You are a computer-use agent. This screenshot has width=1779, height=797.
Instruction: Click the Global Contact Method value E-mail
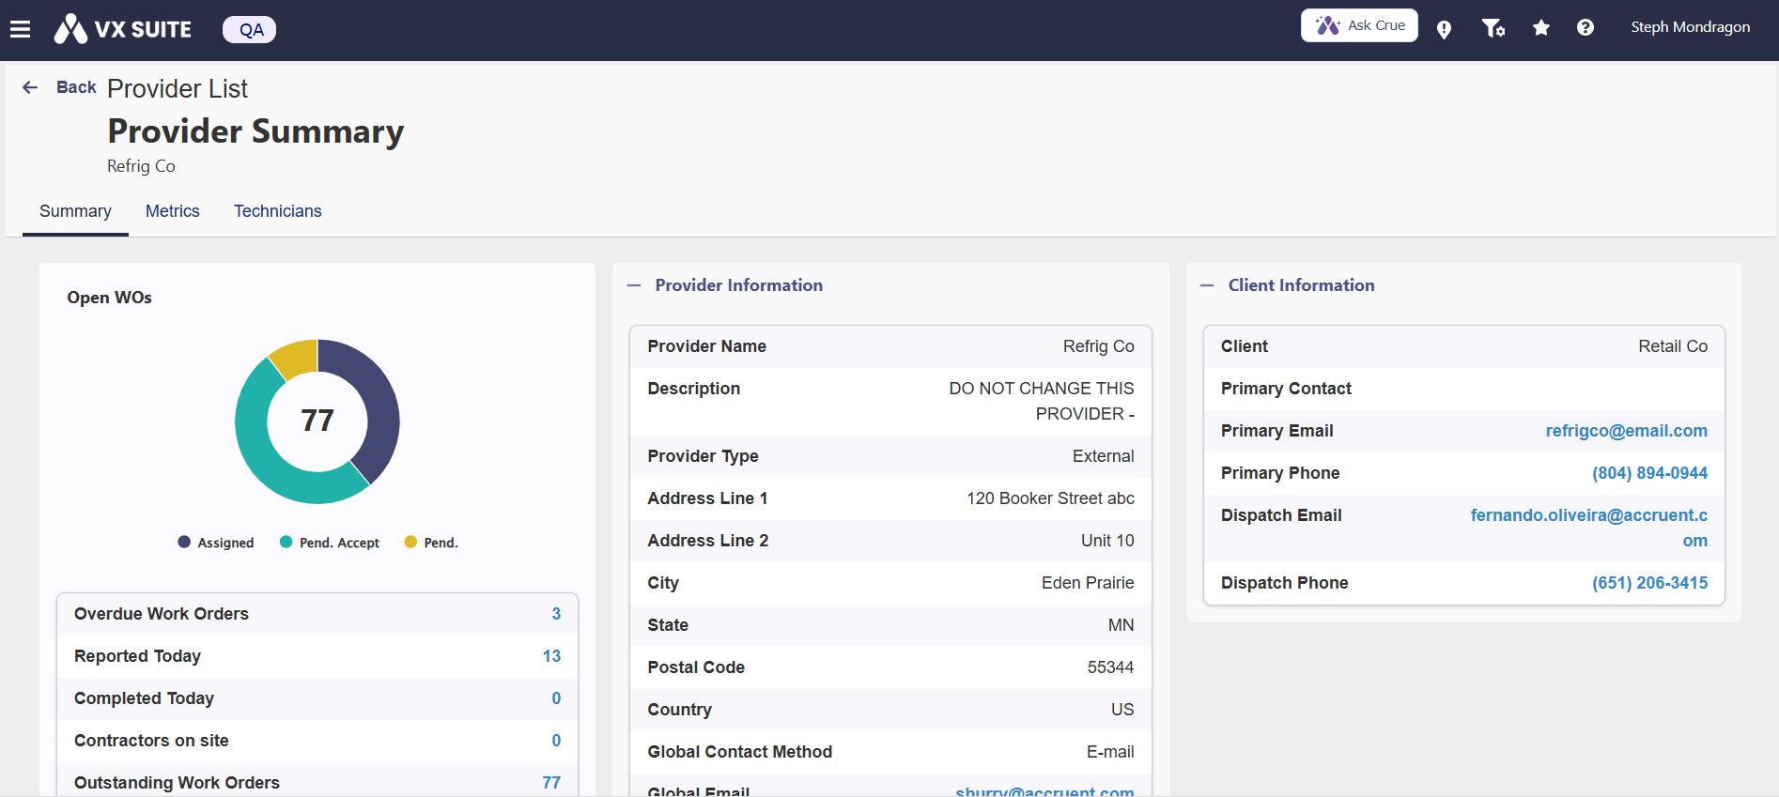(x=1110, y=752)
